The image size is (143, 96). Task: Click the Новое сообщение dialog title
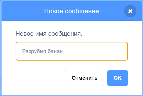point(71,11)
